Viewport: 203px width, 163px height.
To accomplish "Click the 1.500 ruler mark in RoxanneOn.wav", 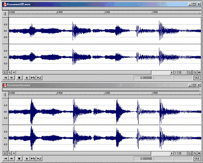I will [x=155, y=93].
